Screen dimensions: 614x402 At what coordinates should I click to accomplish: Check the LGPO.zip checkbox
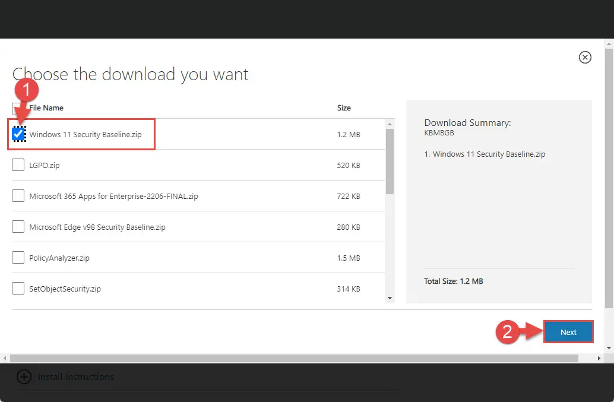tap(18, 165)
